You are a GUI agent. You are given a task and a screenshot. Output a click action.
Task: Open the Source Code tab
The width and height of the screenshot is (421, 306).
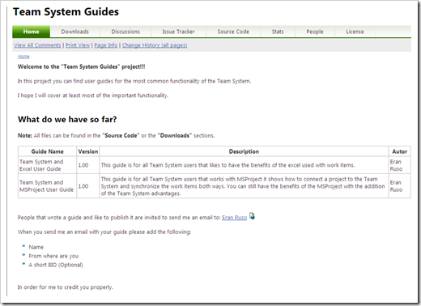coord(233,32)
